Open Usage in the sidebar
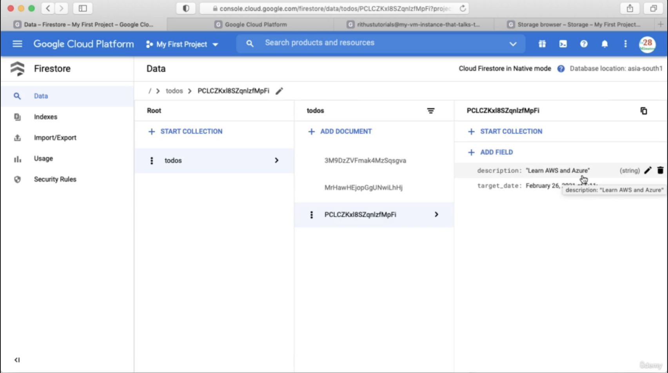Viewport: 668px width, 373px height. (67, 158)
